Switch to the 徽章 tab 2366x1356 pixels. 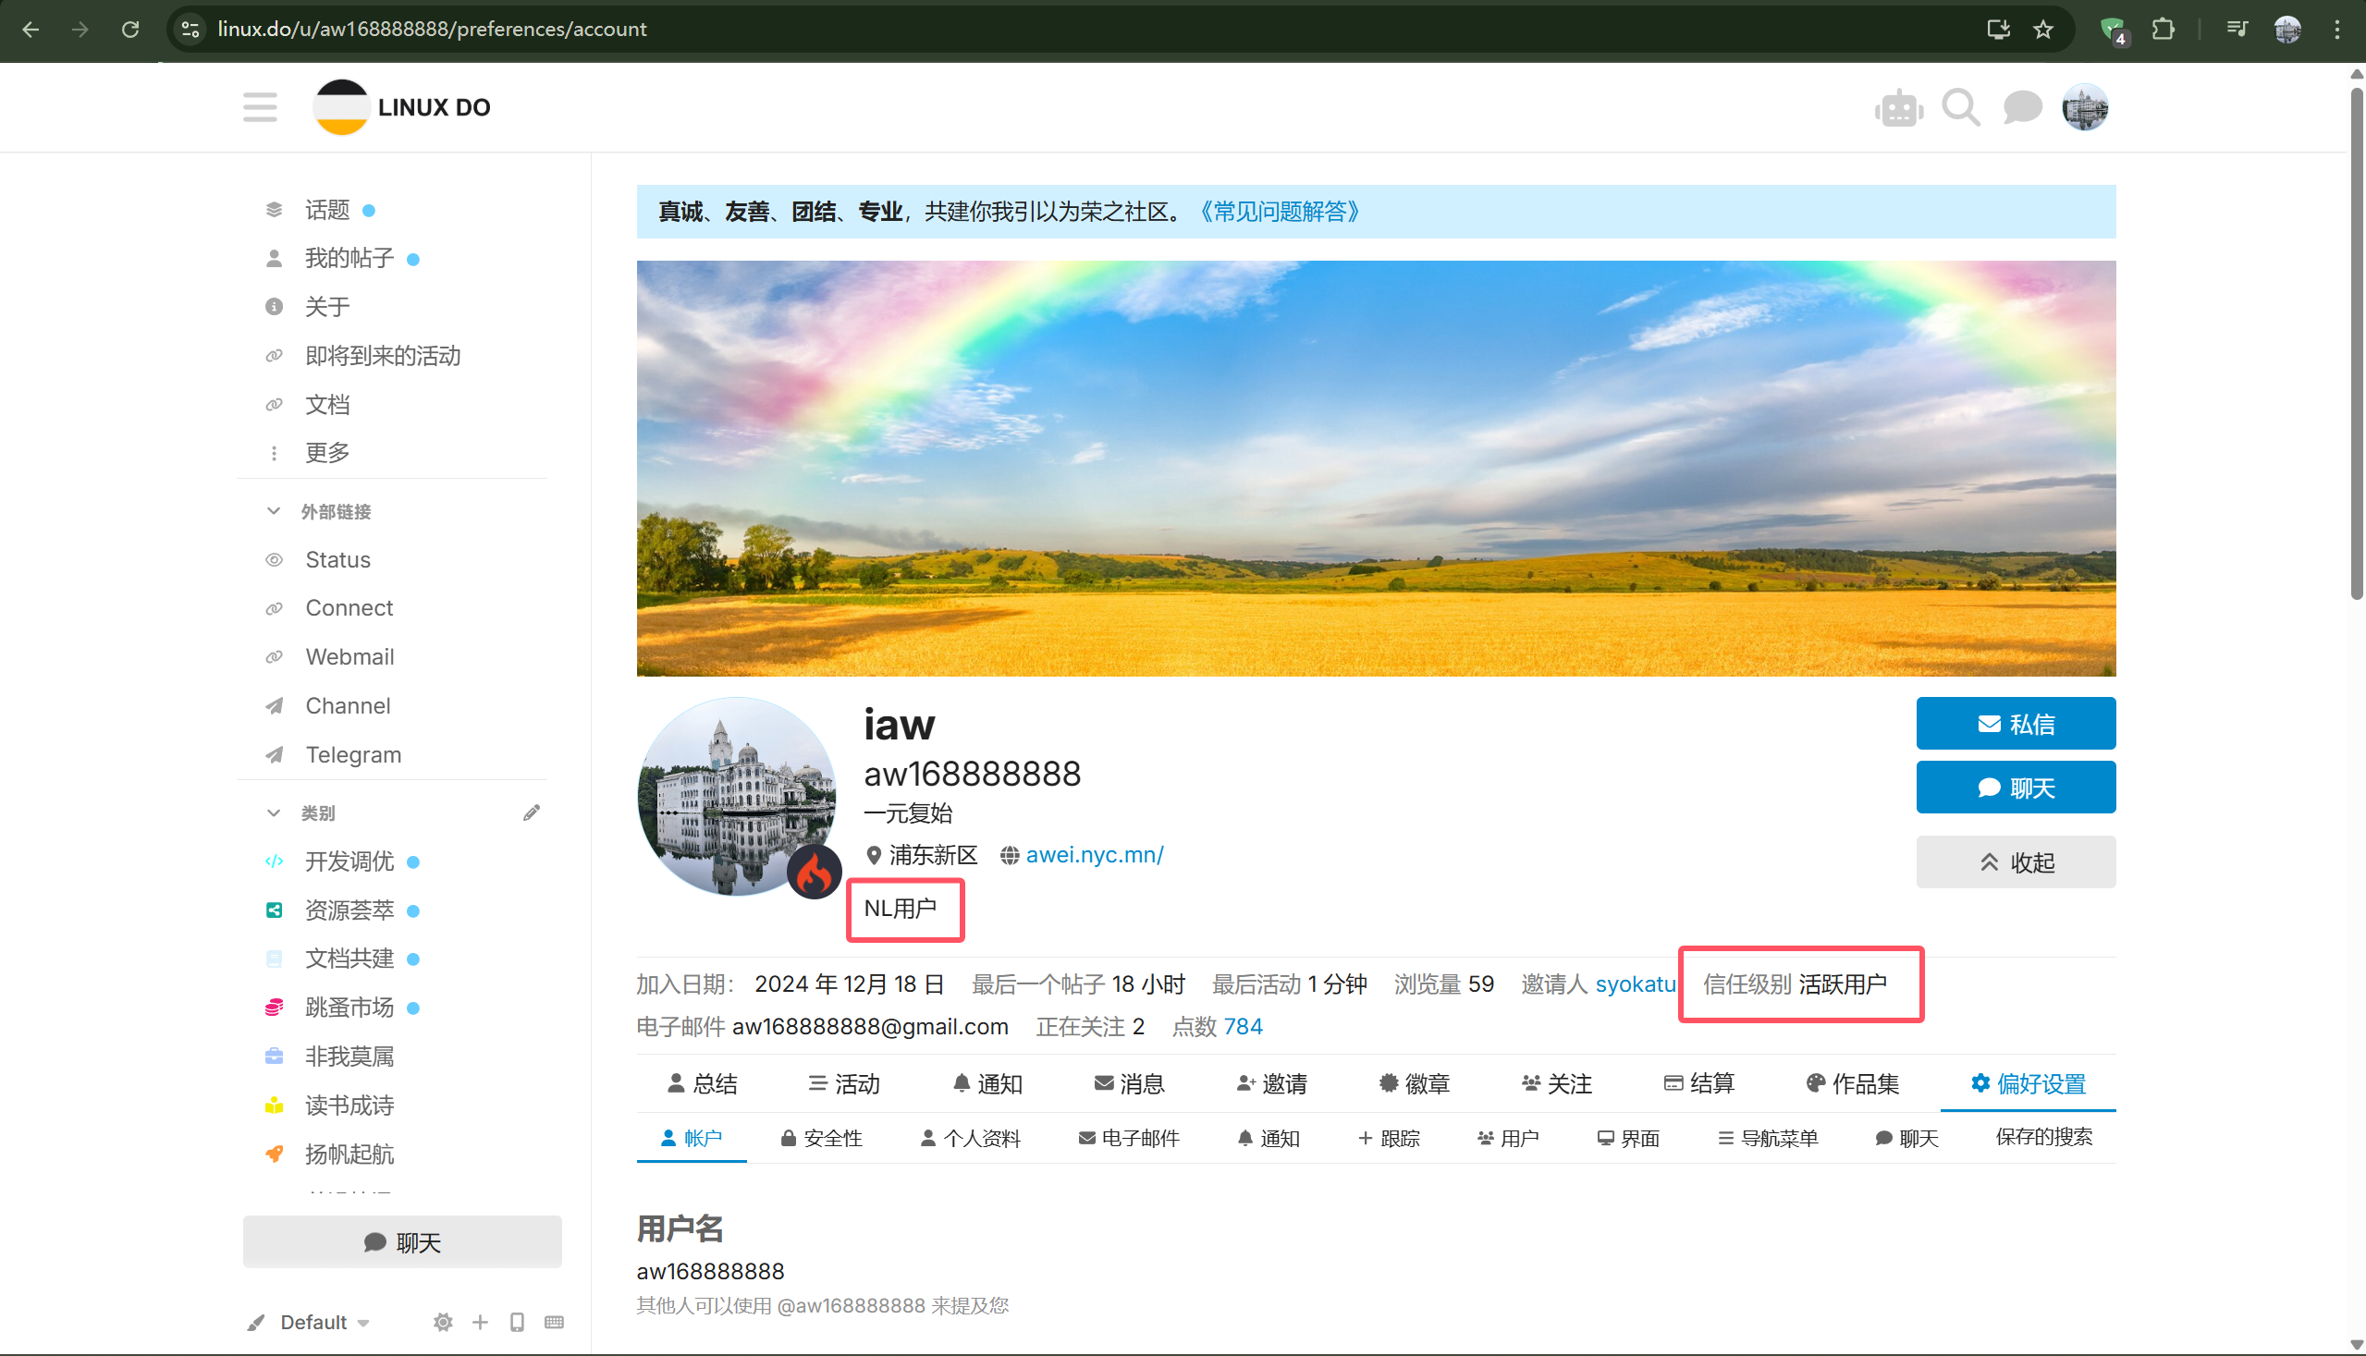click(1414, 1083)
